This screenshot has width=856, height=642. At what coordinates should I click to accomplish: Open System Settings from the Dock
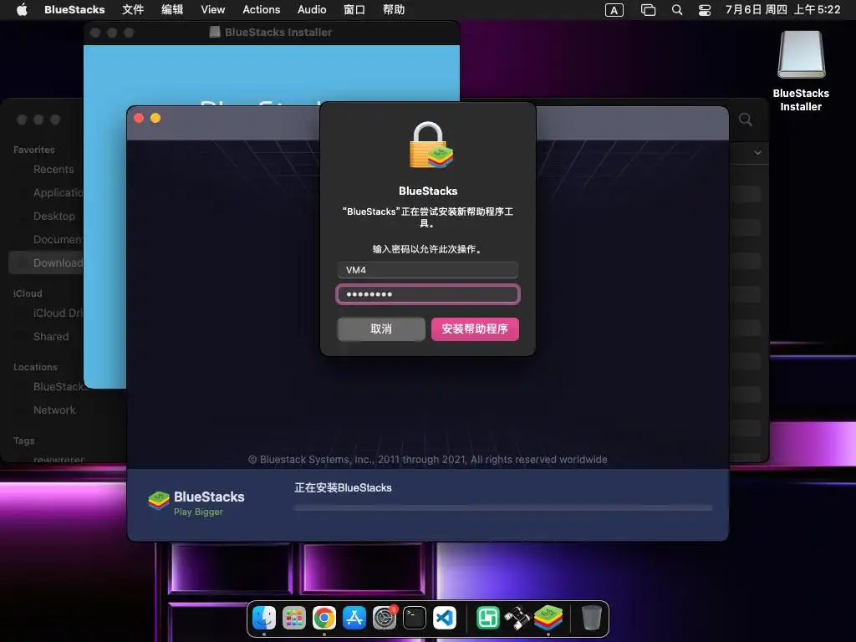point(385,618)
